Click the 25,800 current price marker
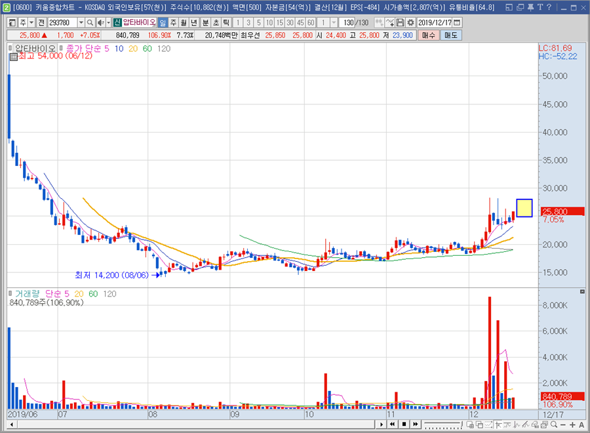 pyautogui.click(x=563, y=211)
